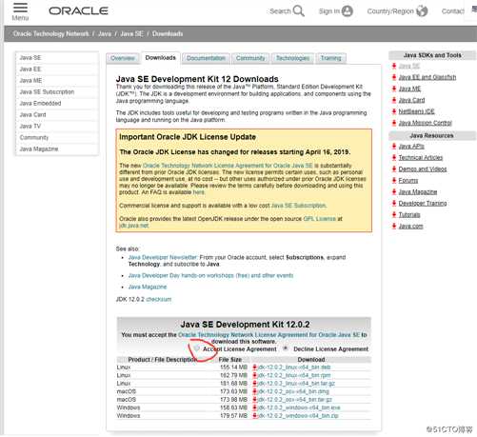Open Java SE Subscription link in yellow notice

(x=298, y=206)
